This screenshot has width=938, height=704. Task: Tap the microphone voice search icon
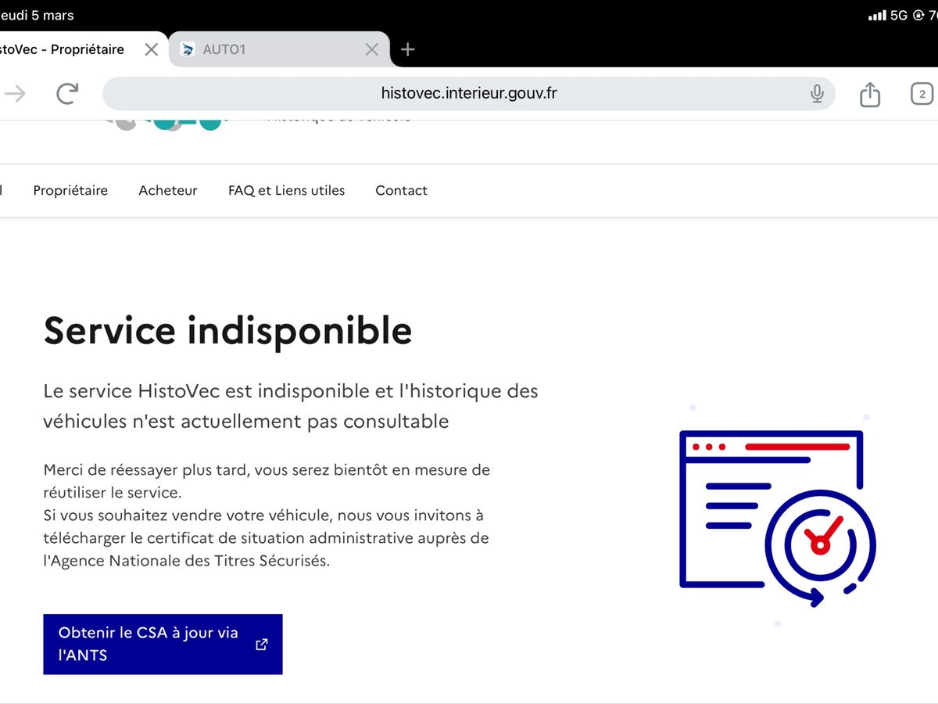click(817, 94)
